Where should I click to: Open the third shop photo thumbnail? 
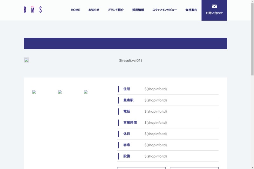tap(86, 92)
